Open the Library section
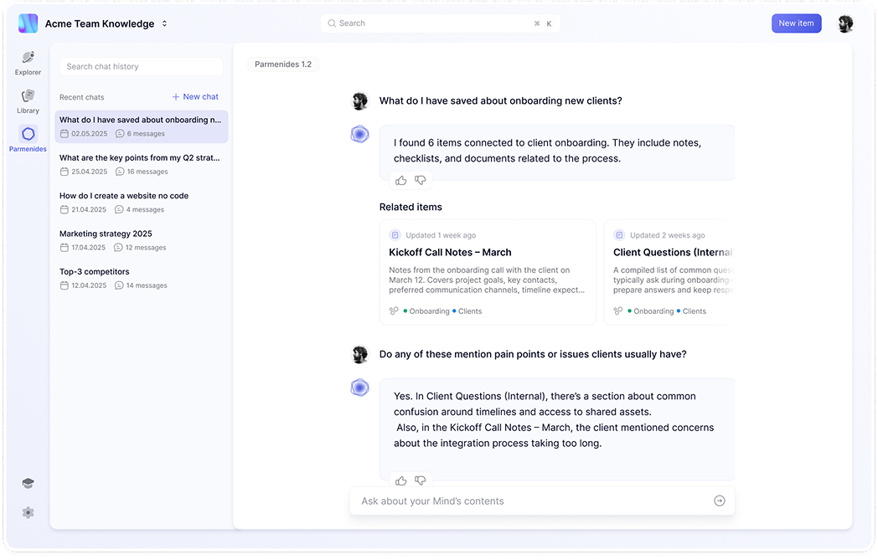This screenshot has height=560, width=878. 28,100
